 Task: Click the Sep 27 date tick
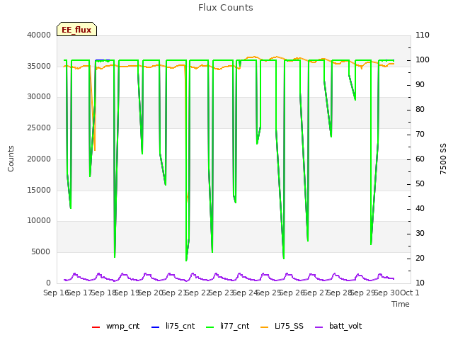pos(316,293)
